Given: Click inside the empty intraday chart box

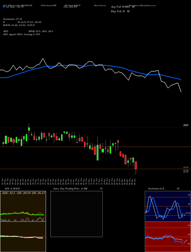Looking at the screenshot, I should 76,214.
